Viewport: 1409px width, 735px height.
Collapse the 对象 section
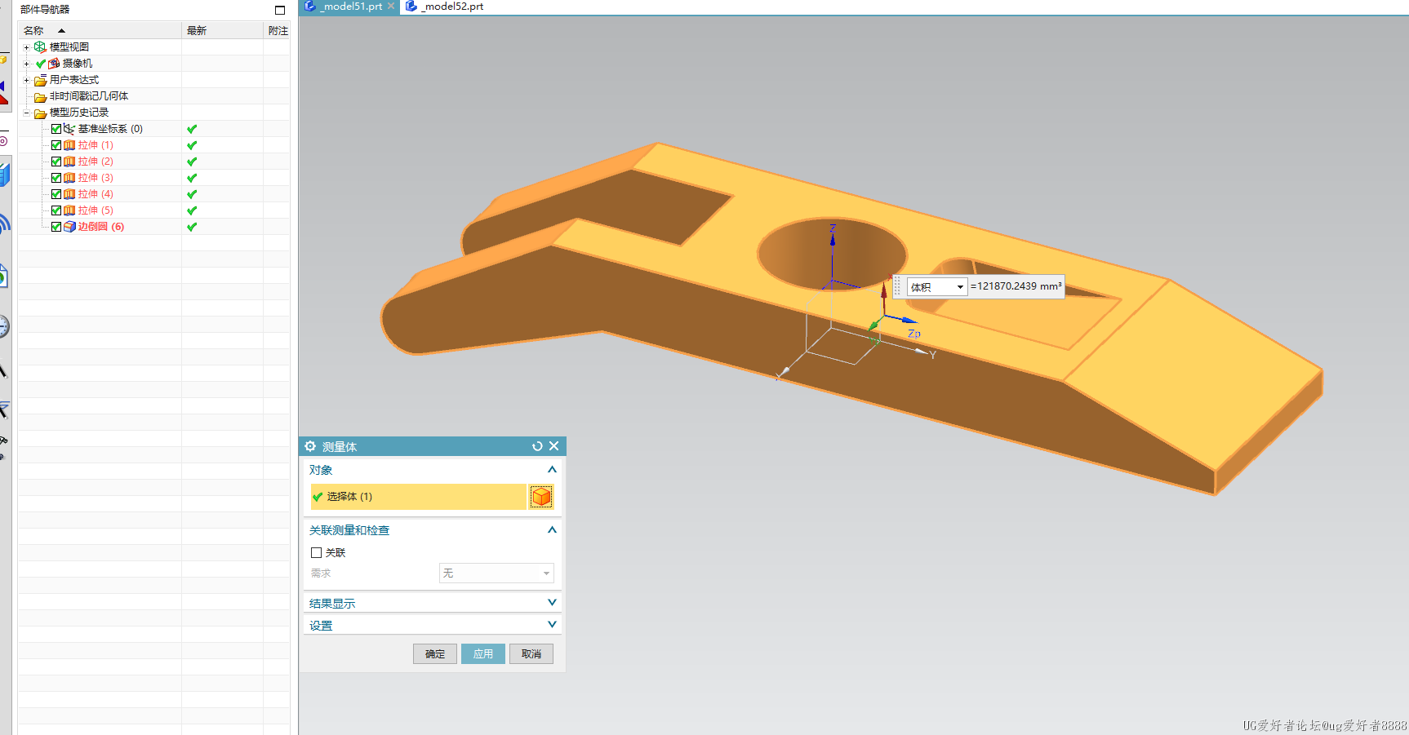coord(552,469)
